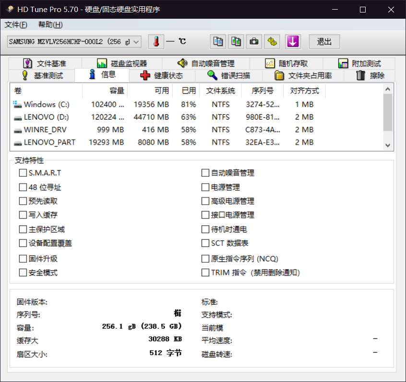Copy info to clipboard toolbar icon
This screenshot has height=382, width=406.
point(218,41)
